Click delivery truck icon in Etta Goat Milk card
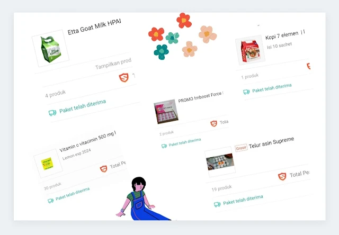This screenshot has height=235, width=339. coord(52,113)
